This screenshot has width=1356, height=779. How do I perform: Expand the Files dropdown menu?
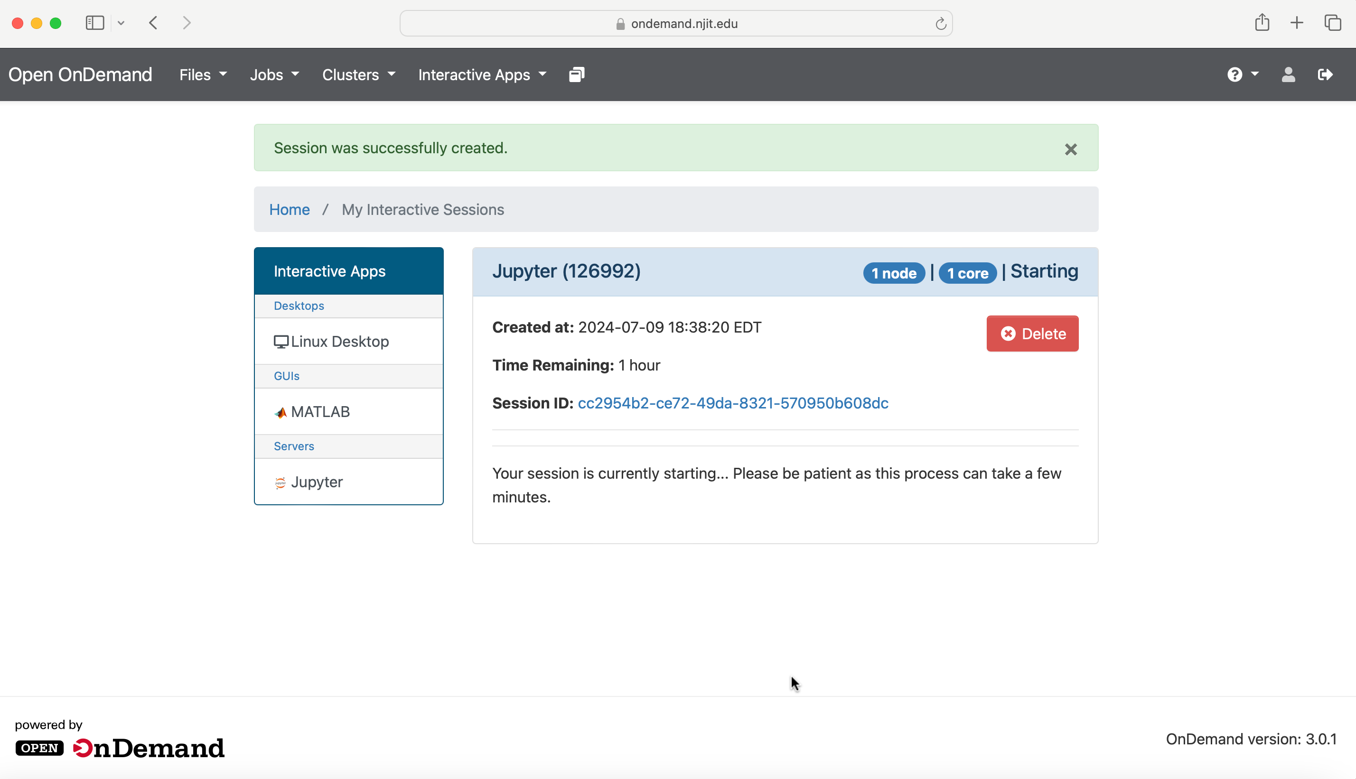pos(203,75)
